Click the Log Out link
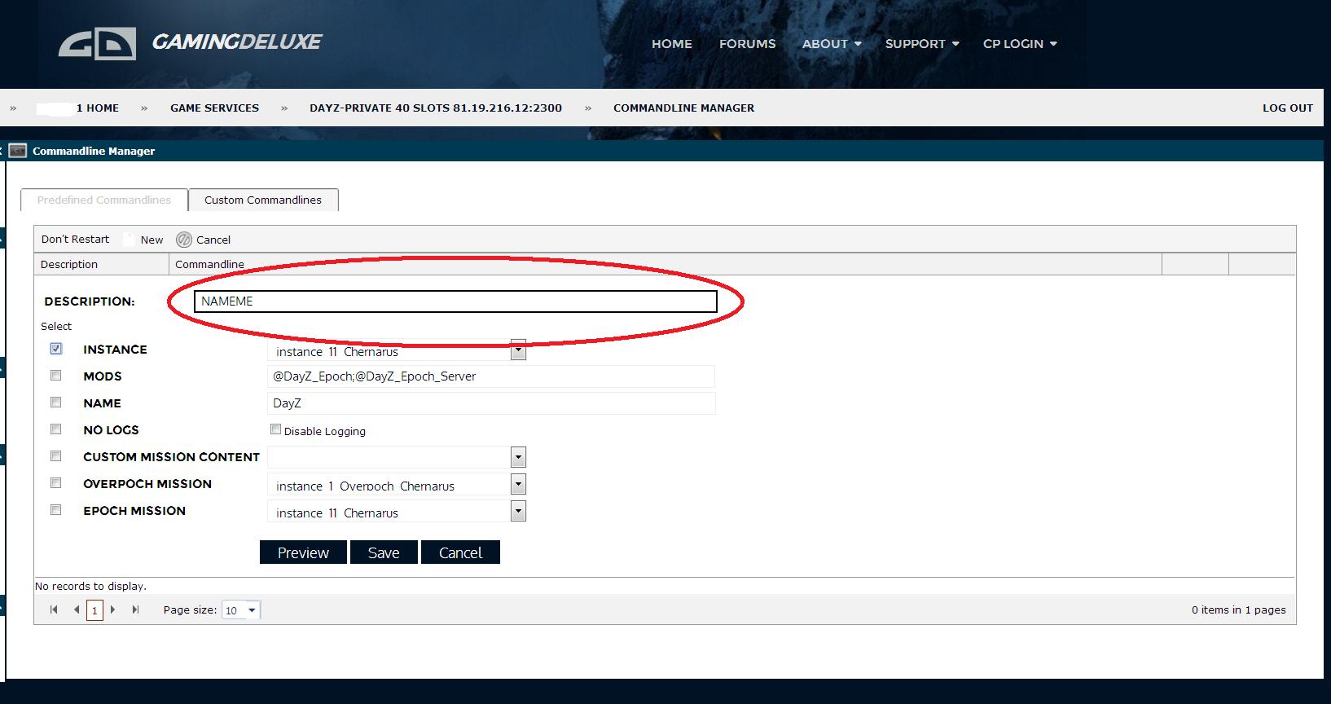1331x704 pixels. 1287,108
